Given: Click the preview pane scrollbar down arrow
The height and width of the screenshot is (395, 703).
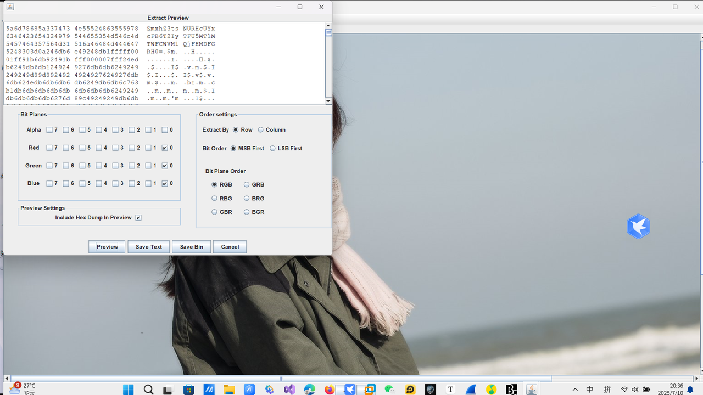Looking at the screenshot, I should [328, 101].
